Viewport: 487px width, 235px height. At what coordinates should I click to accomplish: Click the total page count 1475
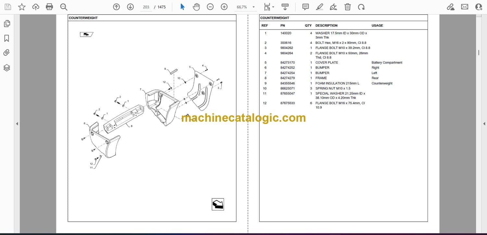pos(162,7)
